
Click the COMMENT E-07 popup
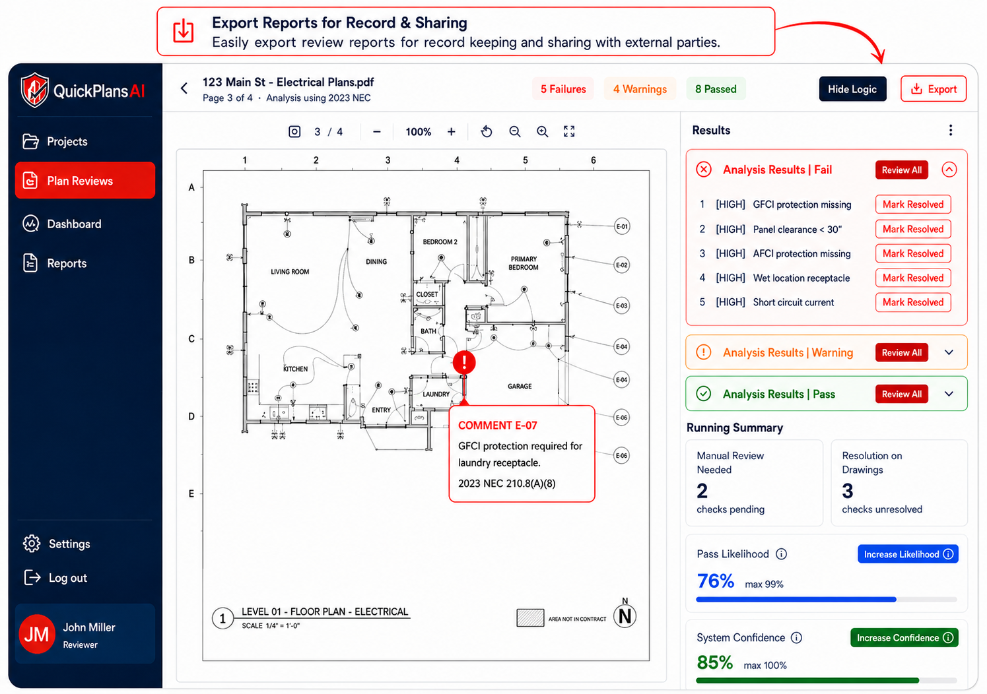point(522,454)
